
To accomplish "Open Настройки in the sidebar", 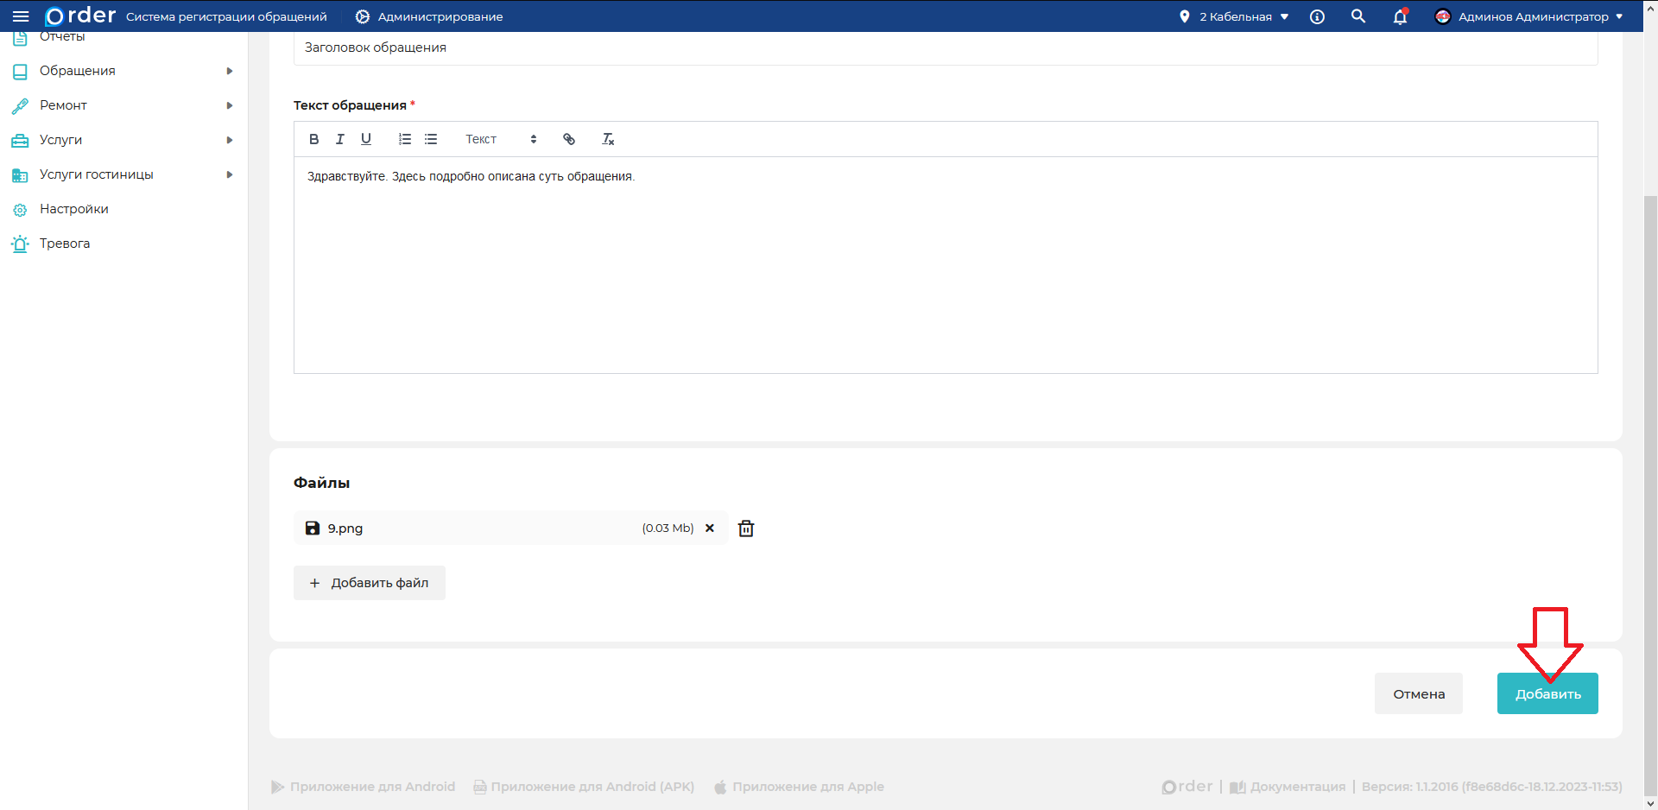I will (74, 209).
